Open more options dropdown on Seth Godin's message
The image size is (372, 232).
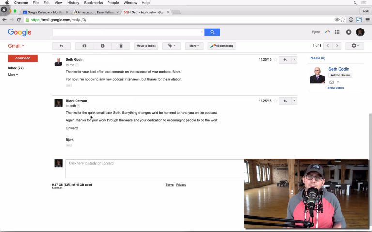point(294,60)
